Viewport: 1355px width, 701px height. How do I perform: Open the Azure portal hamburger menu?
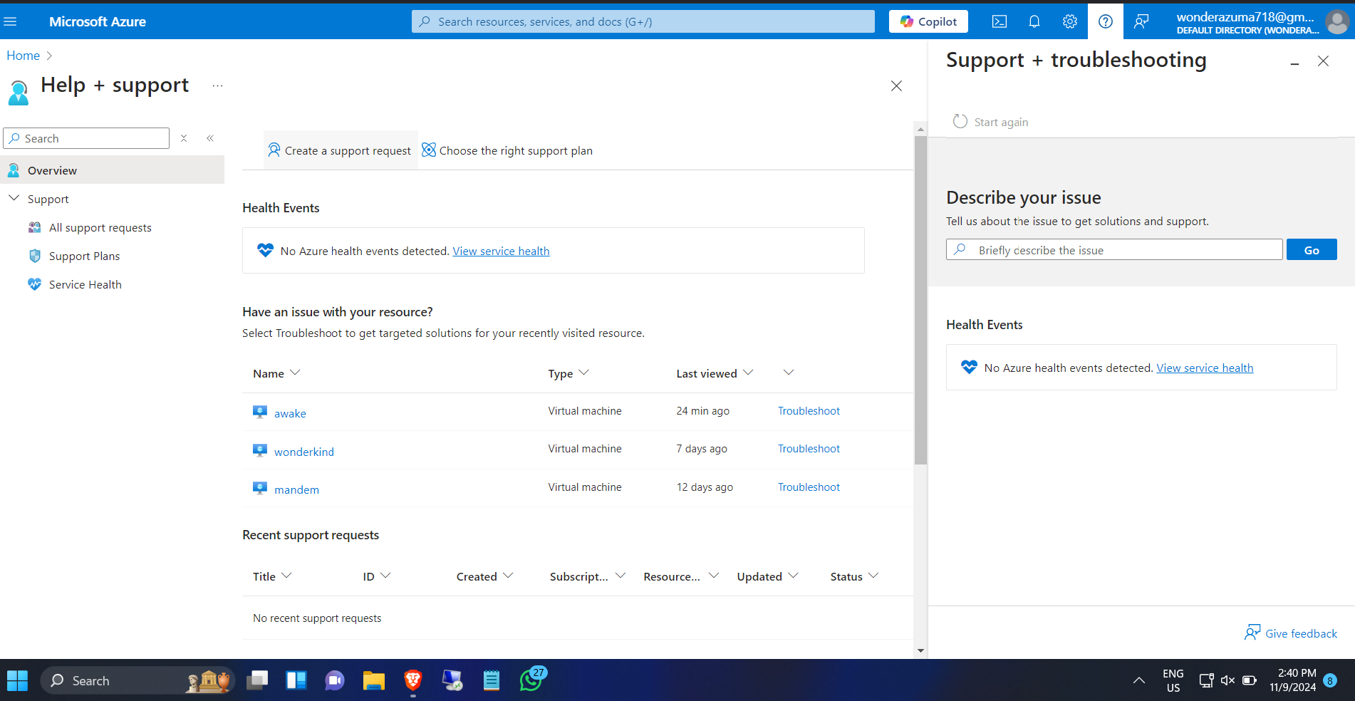(10, 21)
